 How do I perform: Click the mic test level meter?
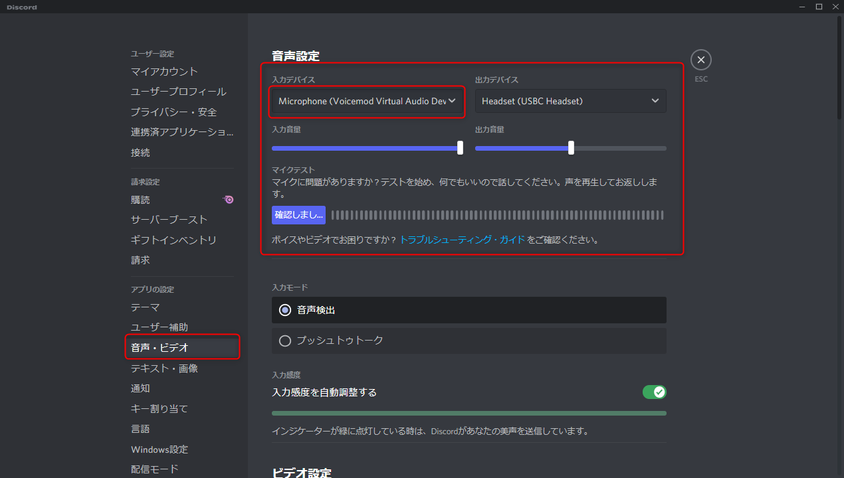[497, 214]
